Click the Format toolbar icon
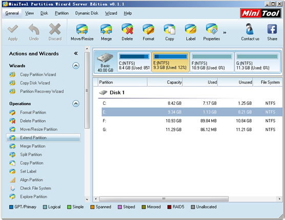The height and width of the screenshot is (220, 285). click(148, 29)
